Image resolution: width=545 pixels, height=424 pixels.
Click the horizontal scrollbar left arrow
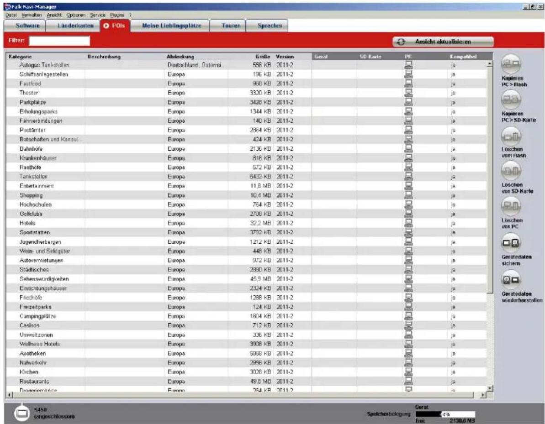pos(10,395)
